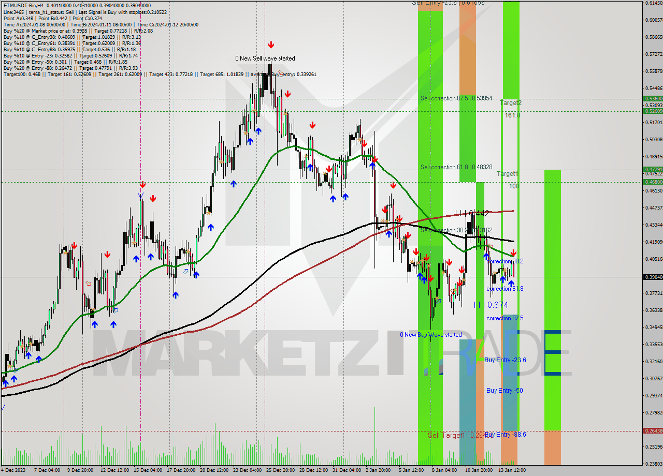Click the 'Sell Target1 | 0.26438' label
The height and width of the screenshot is (476, 663).
(461, 435)
